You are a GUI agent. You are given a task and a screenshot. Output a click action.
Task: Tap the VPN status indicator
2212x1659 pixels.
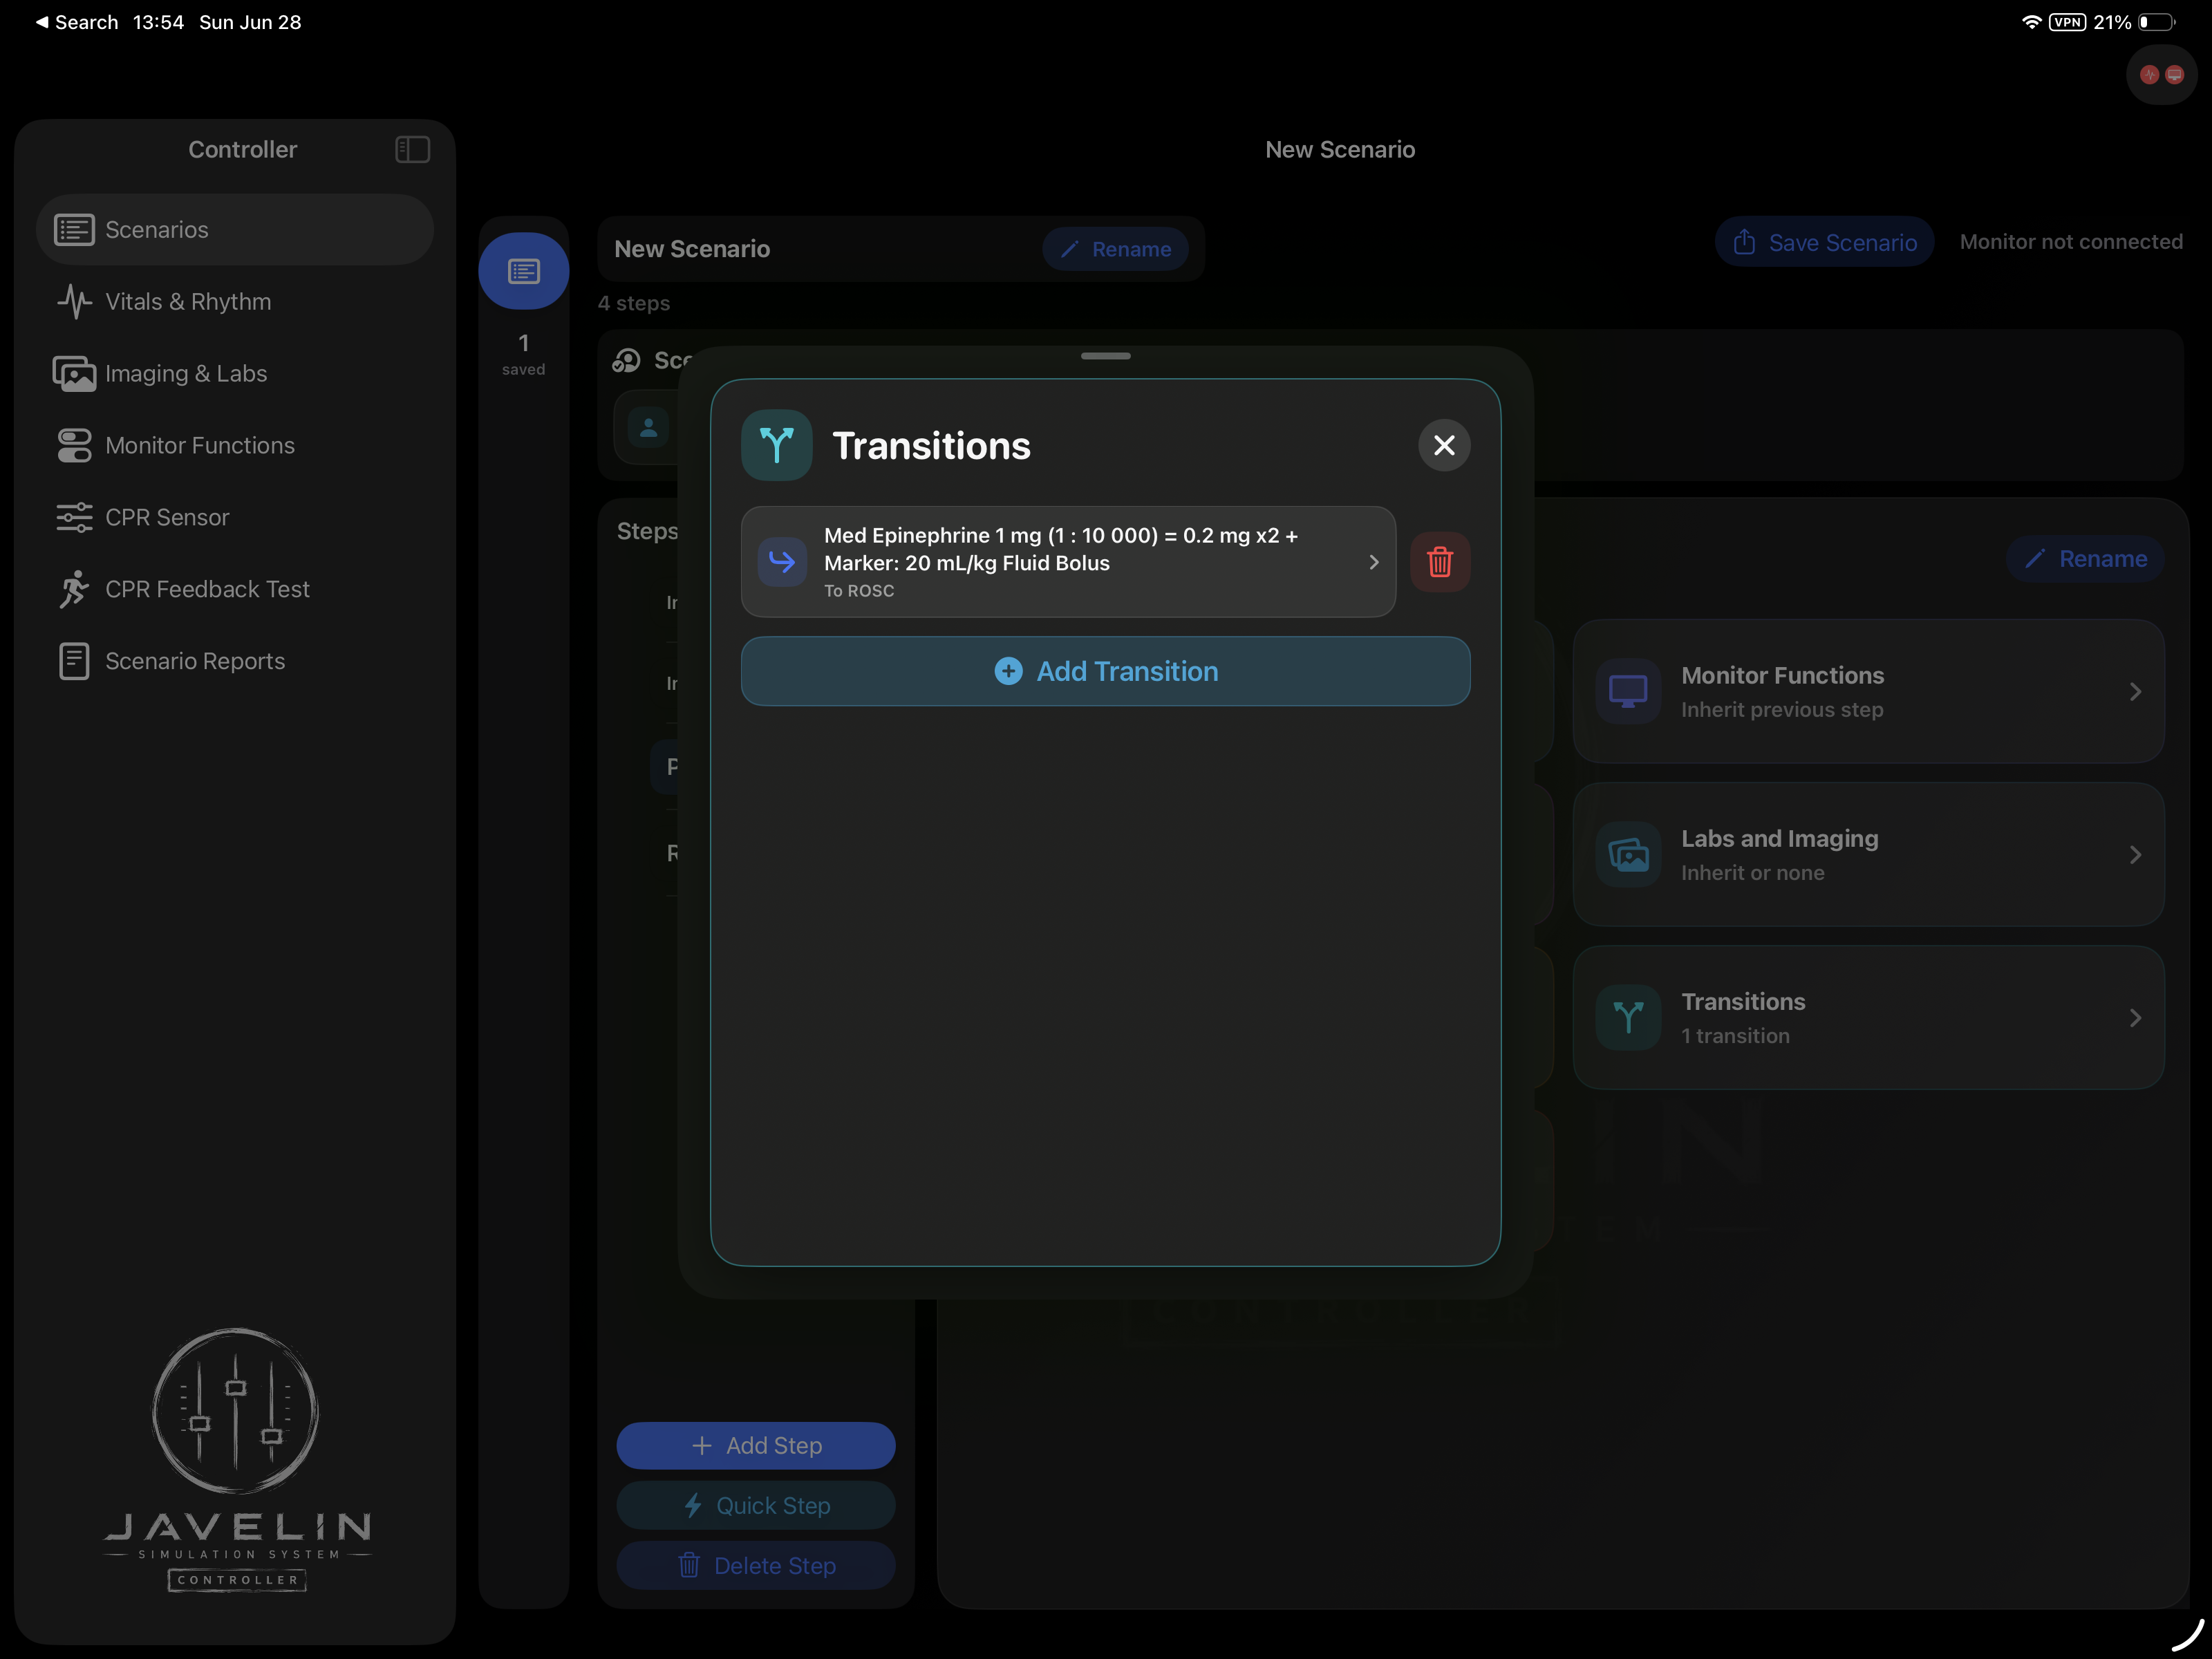point(2066,22)
